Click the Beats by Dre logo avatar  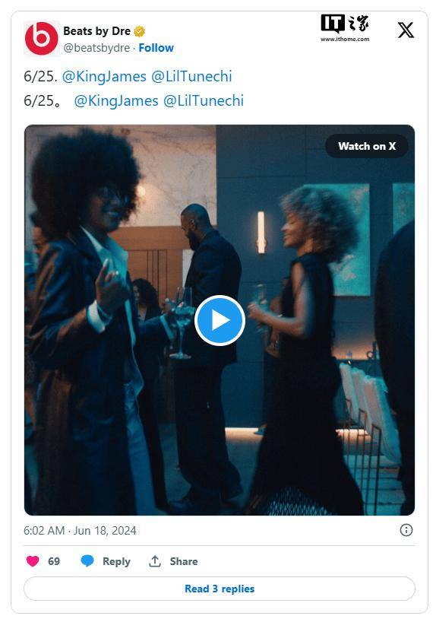click(41, 38)
